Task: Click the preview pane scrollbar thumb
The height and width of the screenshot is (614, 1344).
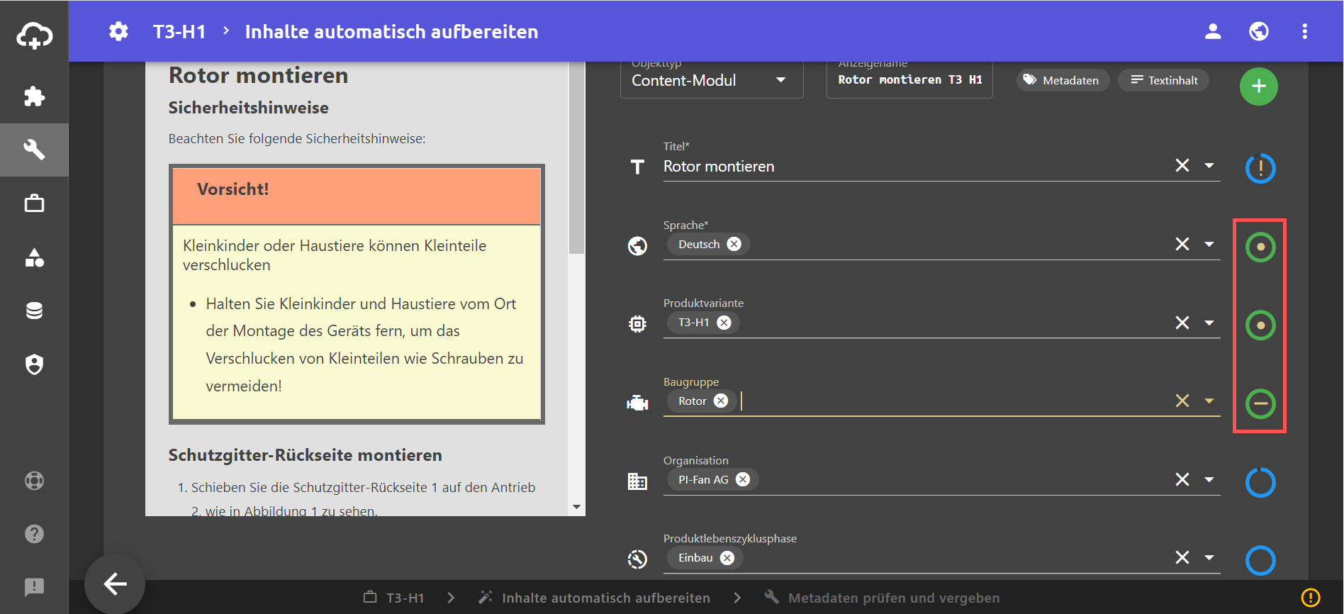Action: pyautogui.click(x=577, y=158)
